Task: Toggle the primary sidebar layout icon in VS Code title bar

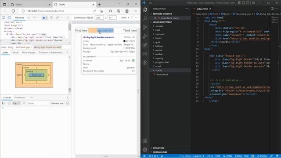Action: point(240,3)
